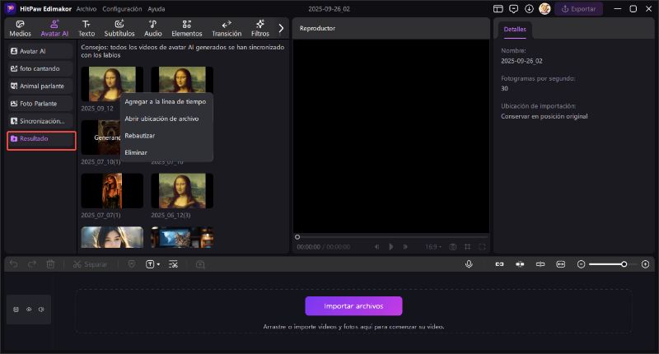Select Avatar AI in the sidebar
659x354 pixels.
40,51
